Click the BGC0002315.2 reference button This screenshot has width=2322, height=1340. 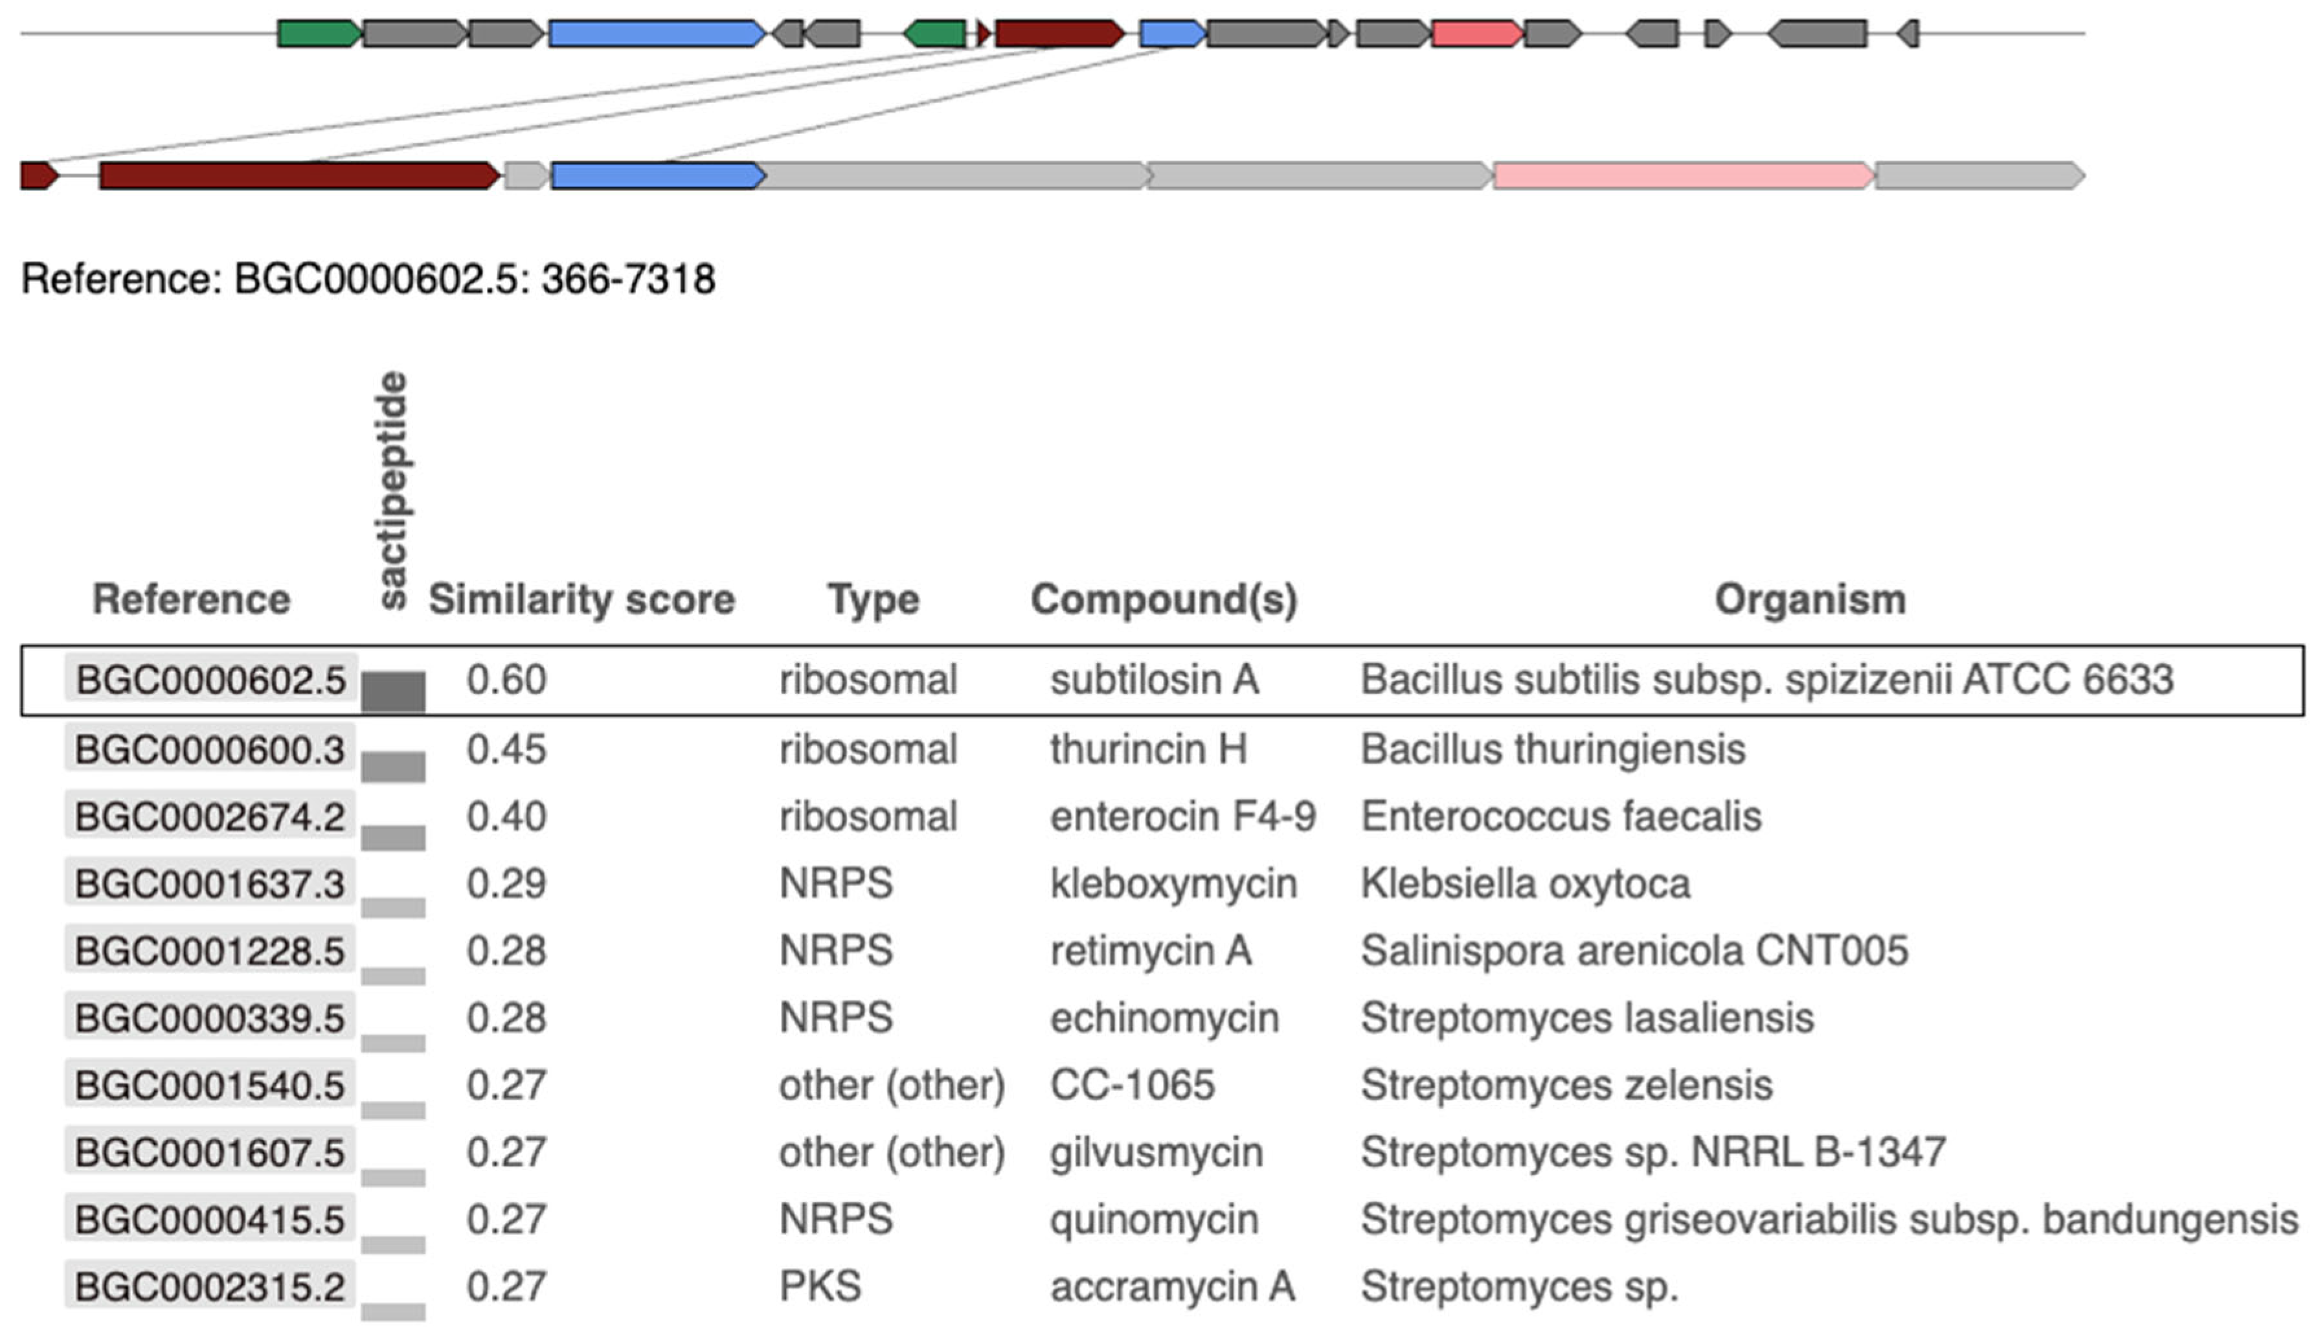210,1287
